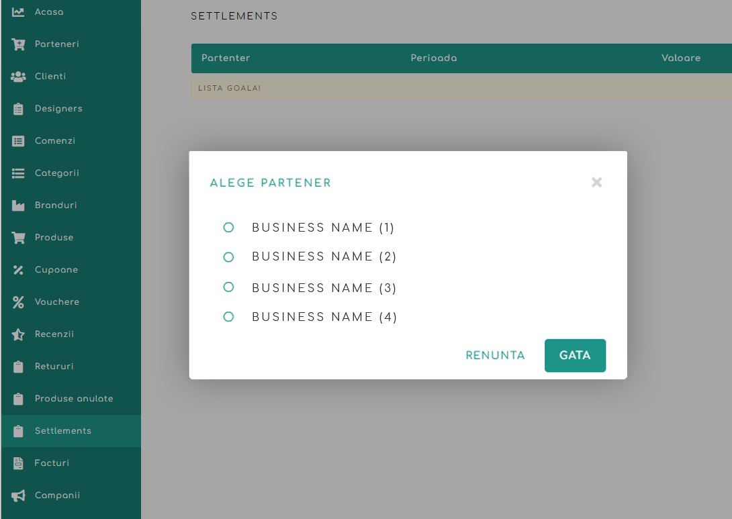Click the Branduri factory icon

(18, 205)
